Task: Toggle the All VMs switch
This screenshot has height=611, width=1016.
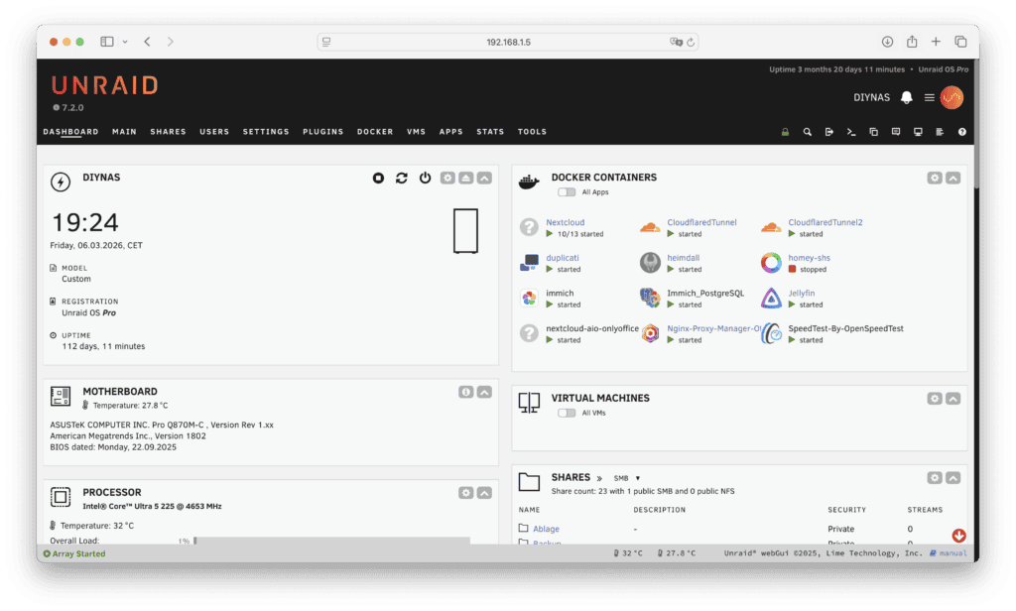Action: pos(567,413)
